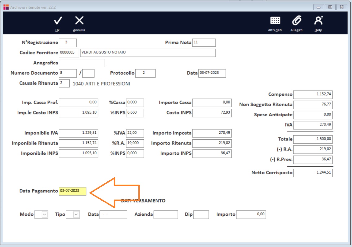The width and height of the screenshot is (352, 247).
Task: Click the yellow Data Pagamento field
Action: click(x=72, y=191)
